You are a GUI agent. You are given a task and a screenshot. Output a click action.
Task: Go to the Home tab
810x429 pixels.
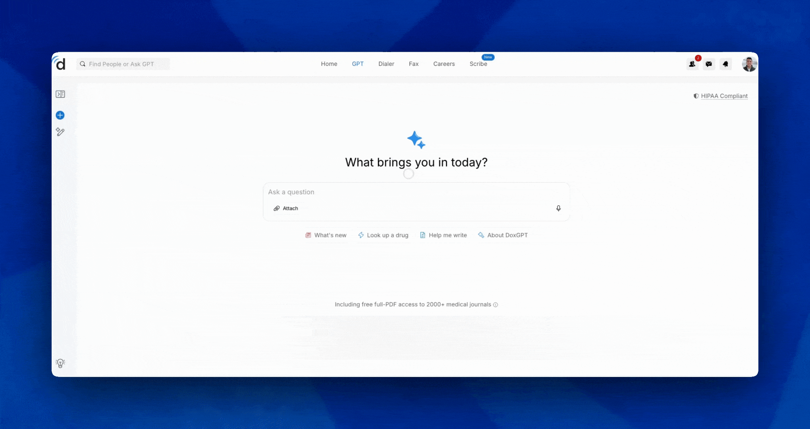[329, 64]
